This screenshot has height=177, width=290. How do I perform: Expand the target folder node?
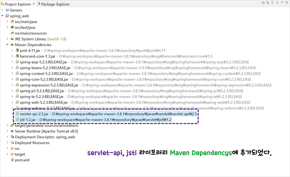coord(7,154)
